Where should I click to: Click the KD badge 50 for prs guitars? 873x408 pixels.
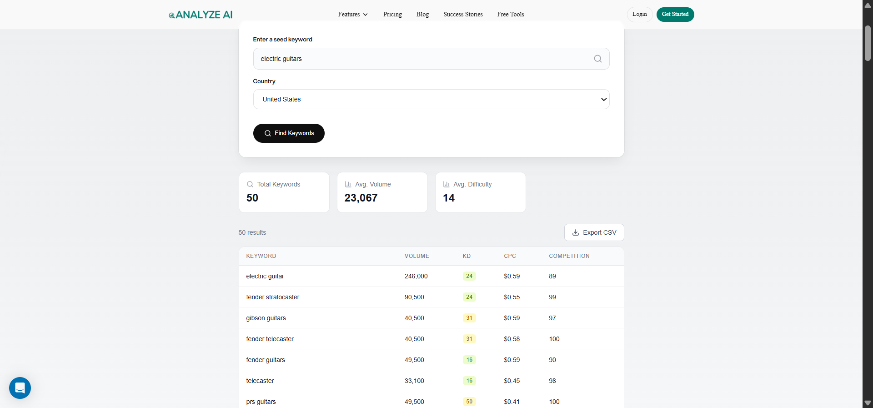[469, 402]
